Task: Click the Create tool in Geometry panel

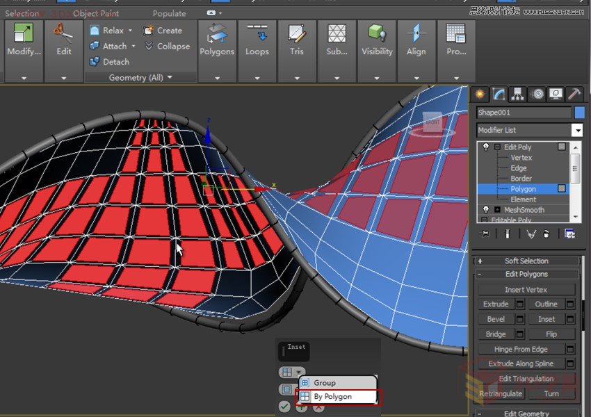Action: pyautogui.click(x=163, y=31)
